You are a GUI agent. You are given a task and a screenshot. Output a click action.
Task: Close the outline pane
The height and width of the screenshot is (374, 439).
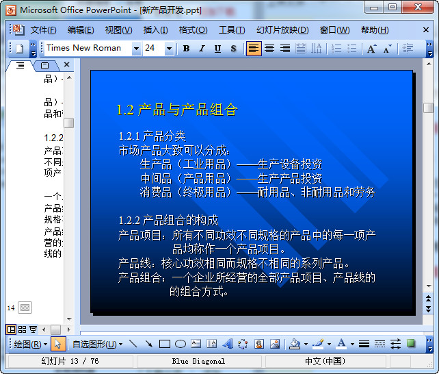(66, 65)
